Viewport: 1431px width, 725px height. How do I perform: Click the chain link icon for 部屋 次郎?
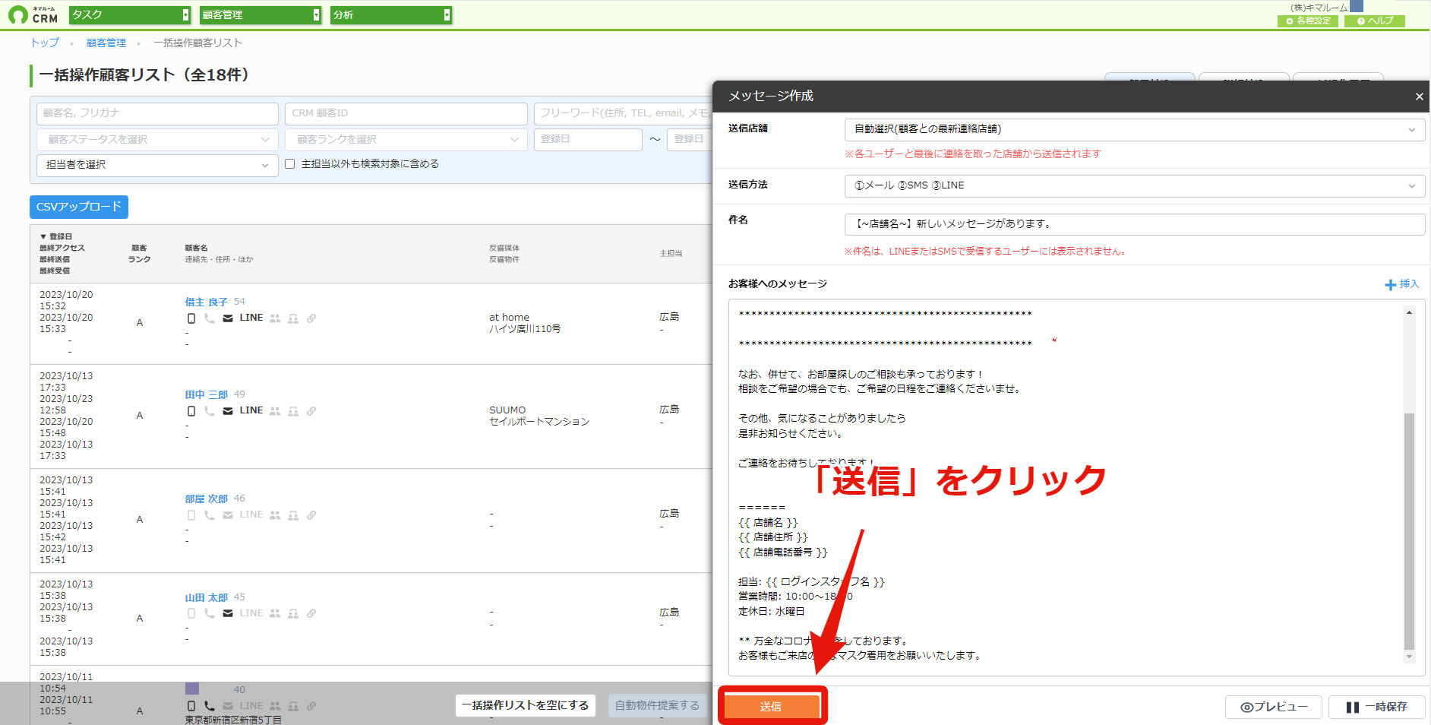click(x=311, y=515)
